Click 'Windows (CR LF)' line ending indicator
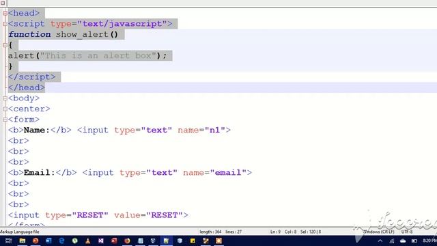437x246 pixels. tap(379, 232)
